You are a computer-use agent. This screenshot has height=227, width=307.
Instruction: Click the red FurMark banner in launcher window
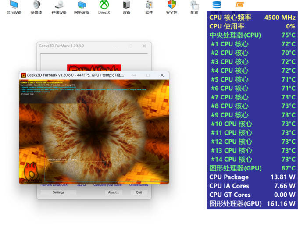[x=94, y=68]
